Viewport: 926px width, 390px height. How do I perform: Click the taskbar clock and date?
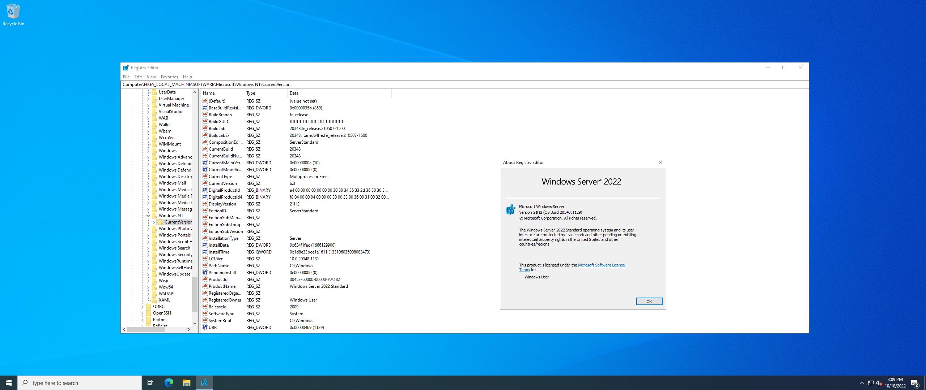click(895, 383)
